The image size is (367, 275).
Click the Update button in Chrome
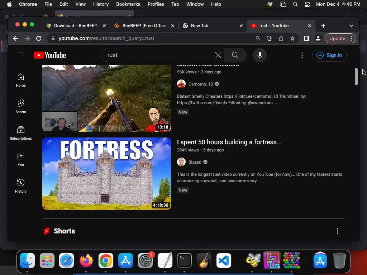[x=337, y=38]
